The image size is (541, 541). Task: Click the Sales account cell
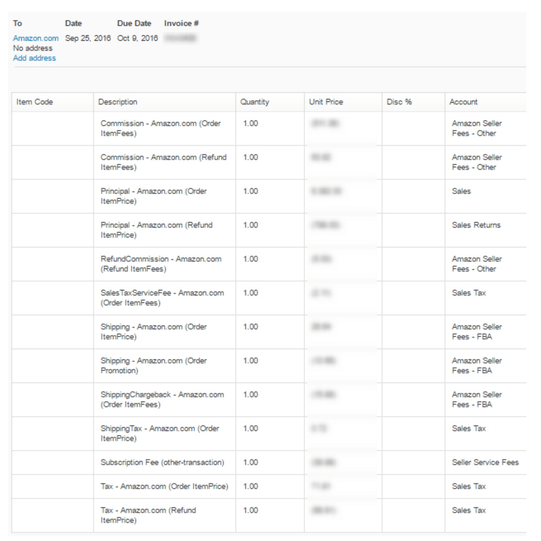(486, 196)
